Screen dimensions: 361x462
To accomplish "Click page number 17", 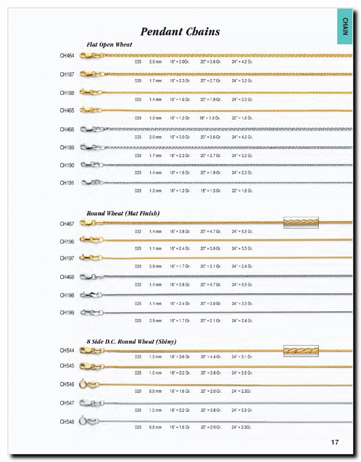I will 335,442.
